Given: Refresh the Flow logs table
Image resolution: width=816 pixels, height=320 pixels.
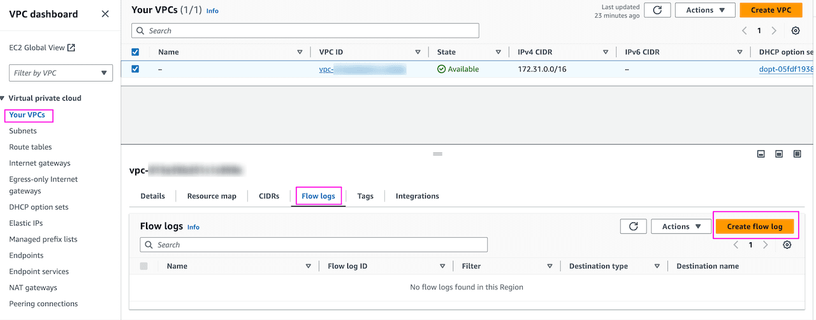Looking at the screenshot, I should point(633,226).
